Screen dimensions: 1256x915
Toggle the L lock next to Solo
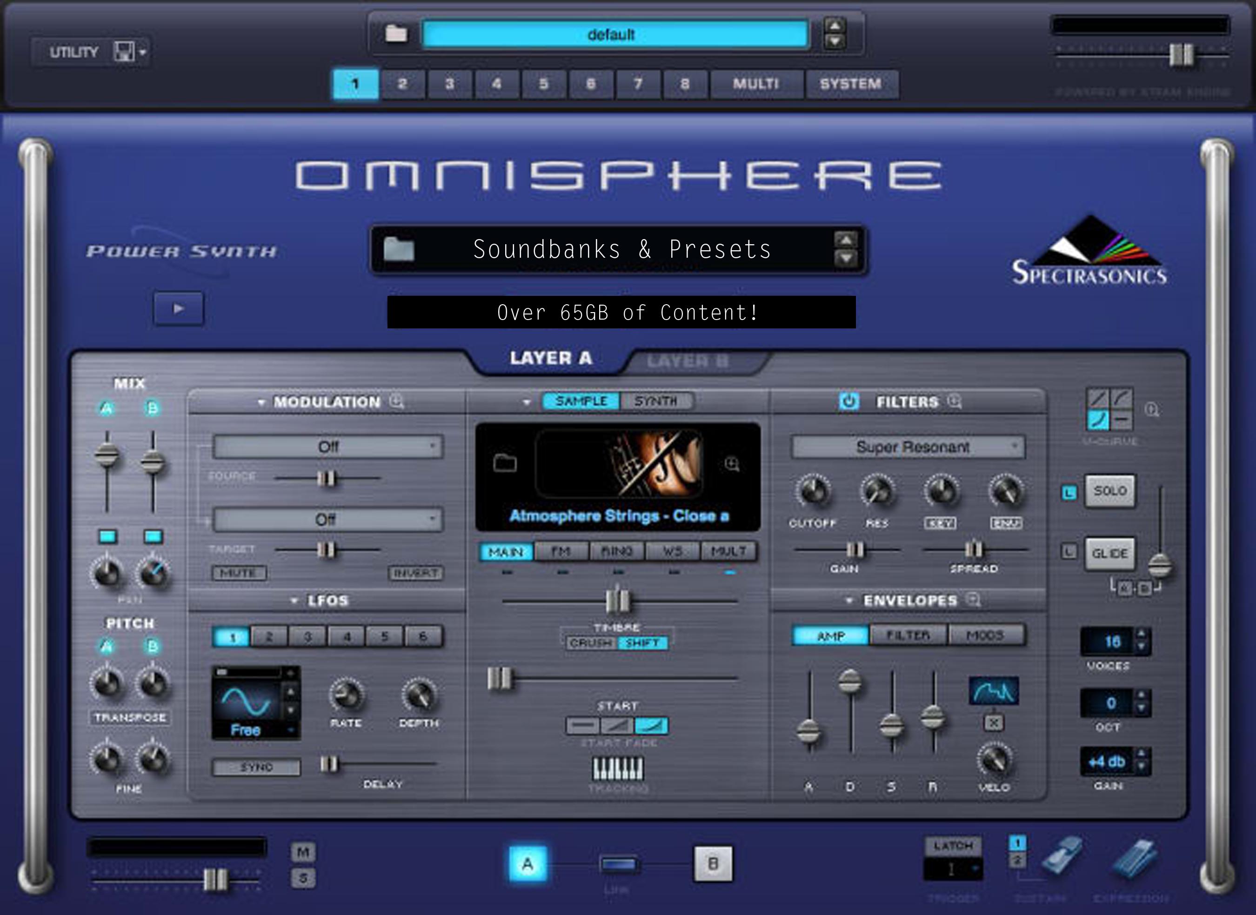tap(1069, 492)
